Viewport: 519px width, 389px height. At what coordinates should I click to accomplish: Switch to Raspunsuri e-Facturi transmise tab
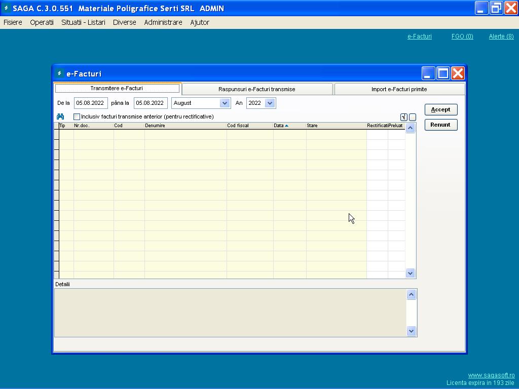coord(257,89)
